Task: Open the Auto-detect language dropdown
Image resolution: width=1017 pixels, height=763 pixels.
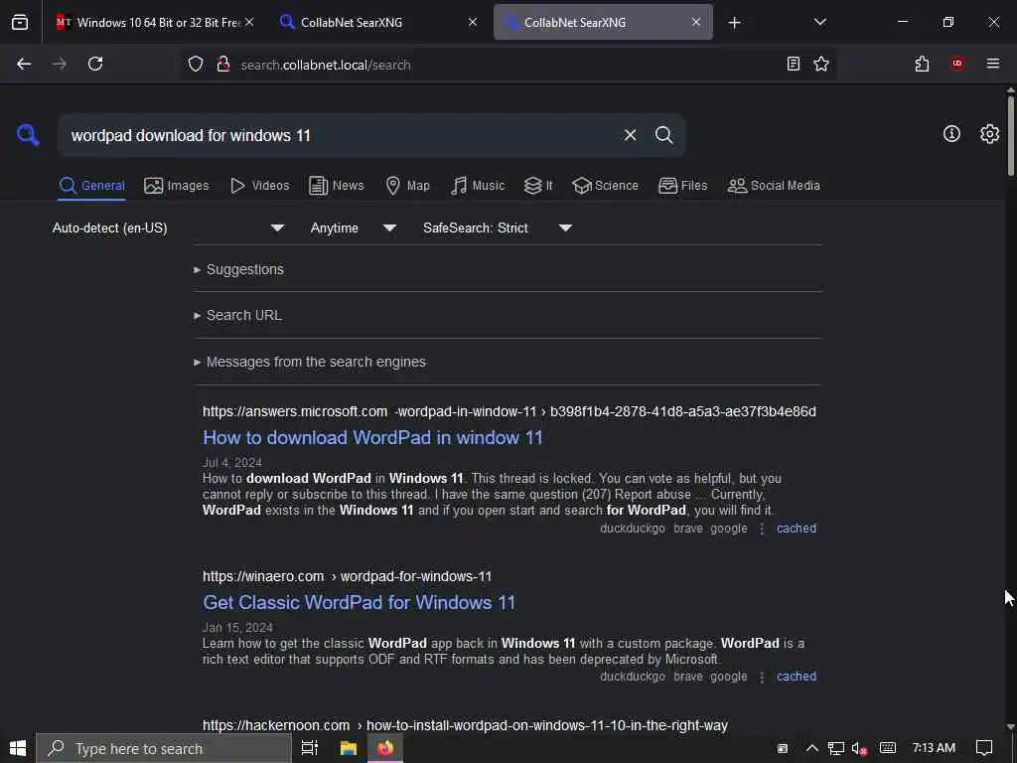Action: pyautogui.click(x=168, y=228)
